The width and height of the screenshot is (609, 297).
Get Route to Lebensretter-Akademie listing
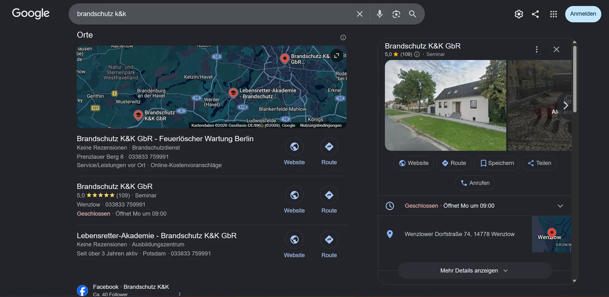point(329,245)
